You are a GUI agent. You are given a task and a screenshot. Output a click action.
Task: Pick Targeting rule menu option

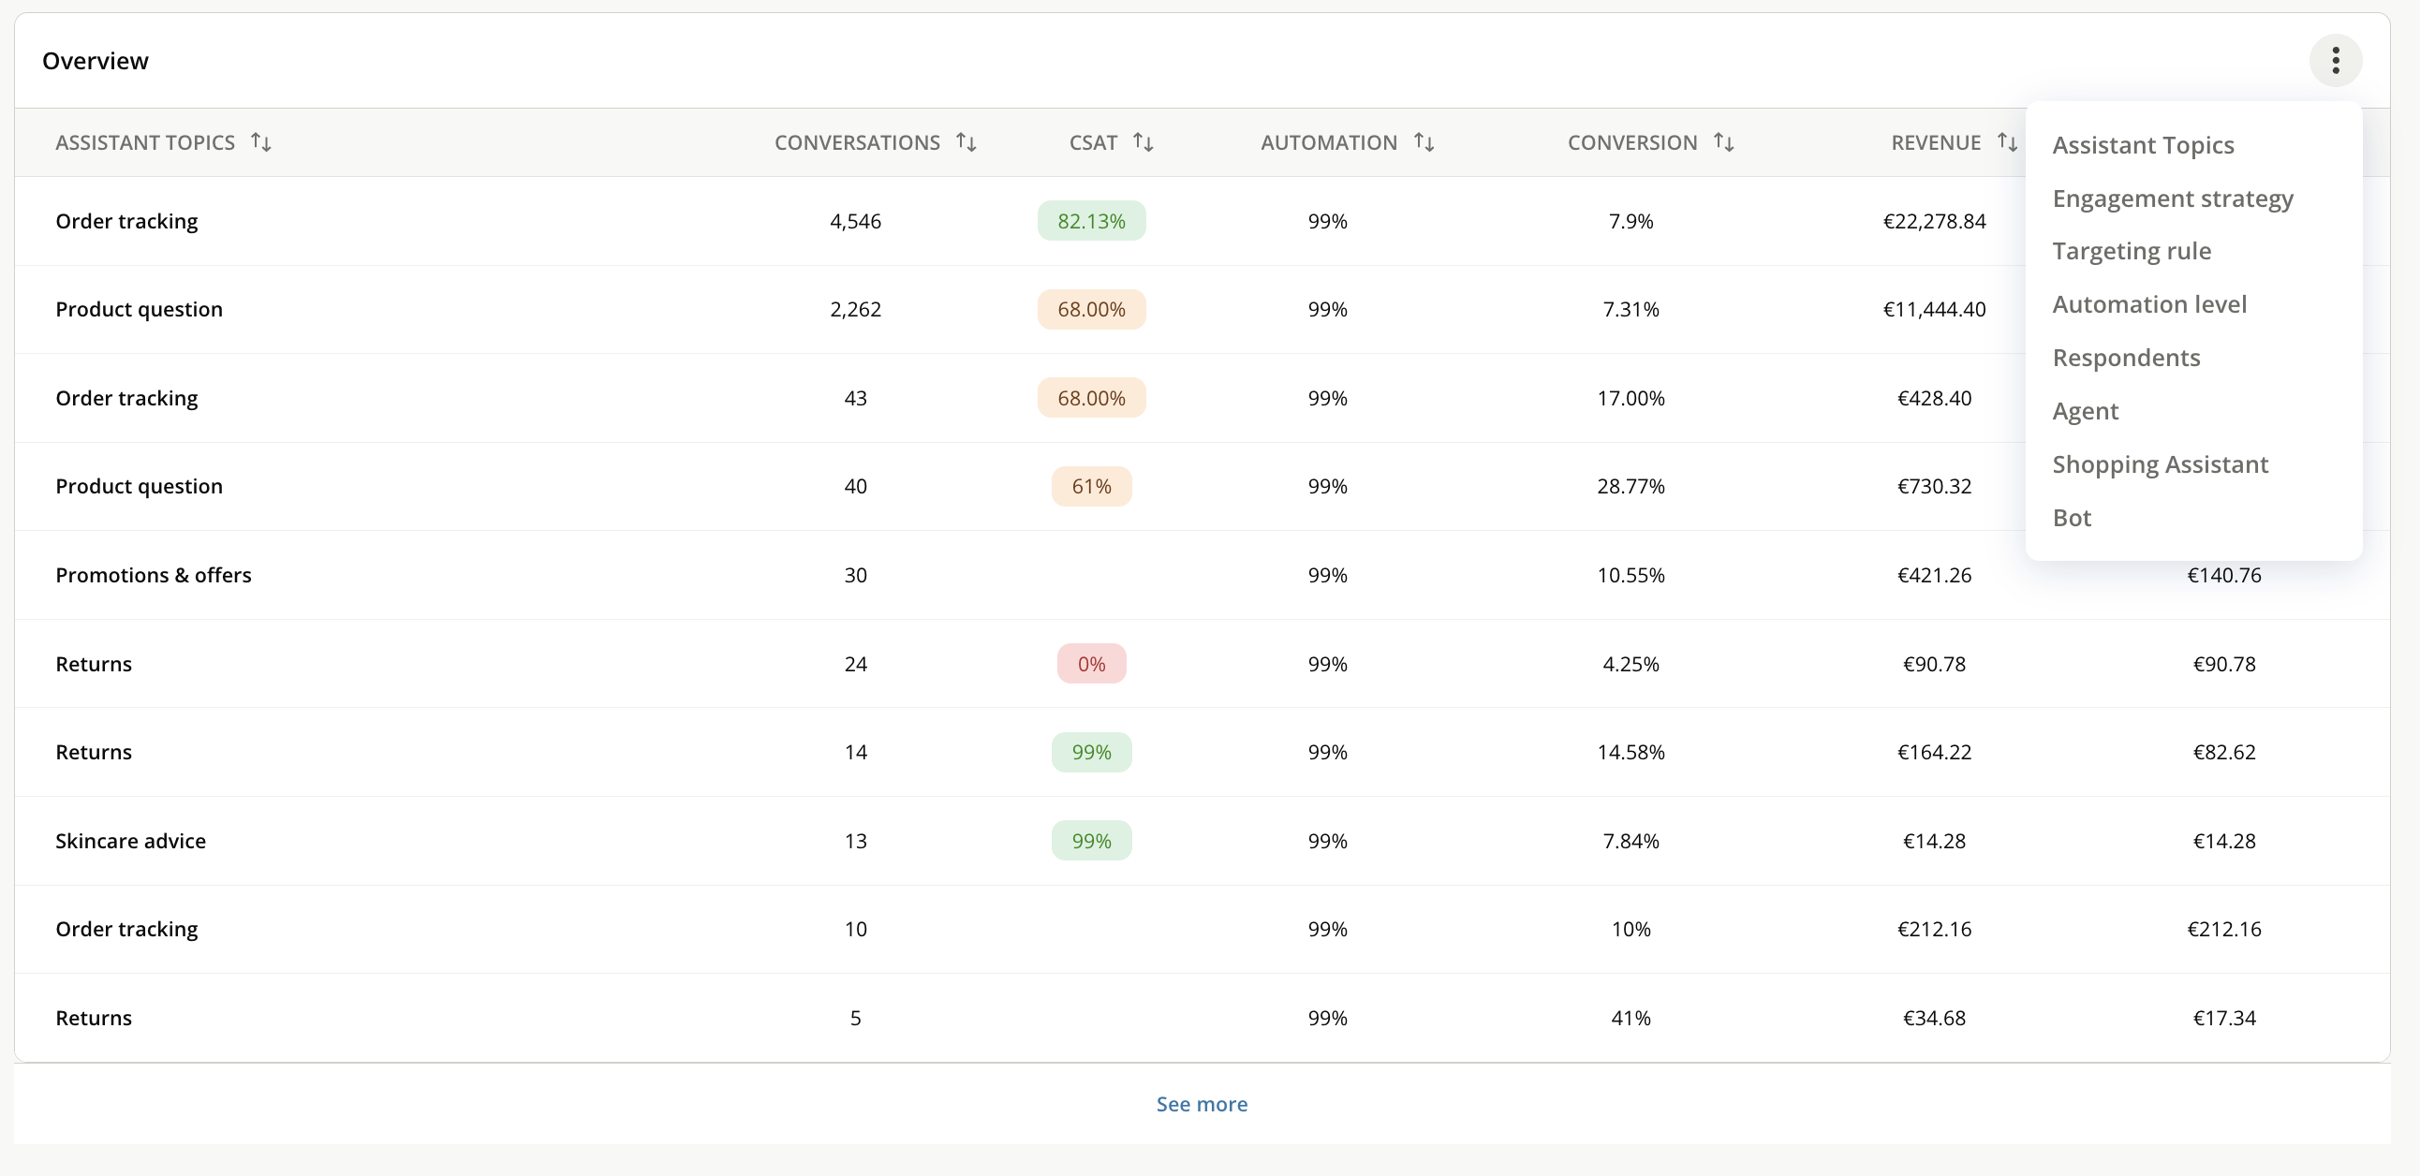pos(2132,252)
